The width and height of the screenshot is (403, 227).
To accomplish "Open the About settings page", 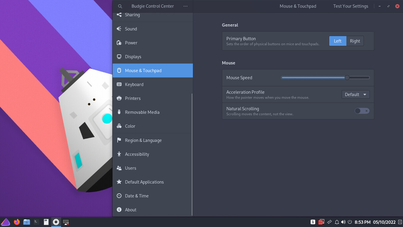I will 131,210.
